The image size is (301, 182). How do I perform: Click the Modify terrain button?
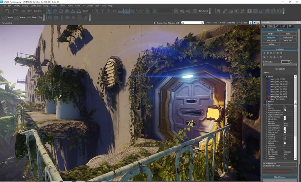click(271, 34)
